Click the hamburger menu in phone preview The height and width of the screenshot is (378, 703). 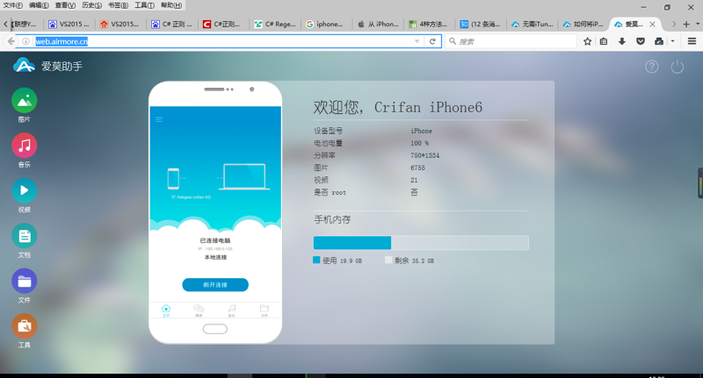pyautogui.click(x=159, y=119)
